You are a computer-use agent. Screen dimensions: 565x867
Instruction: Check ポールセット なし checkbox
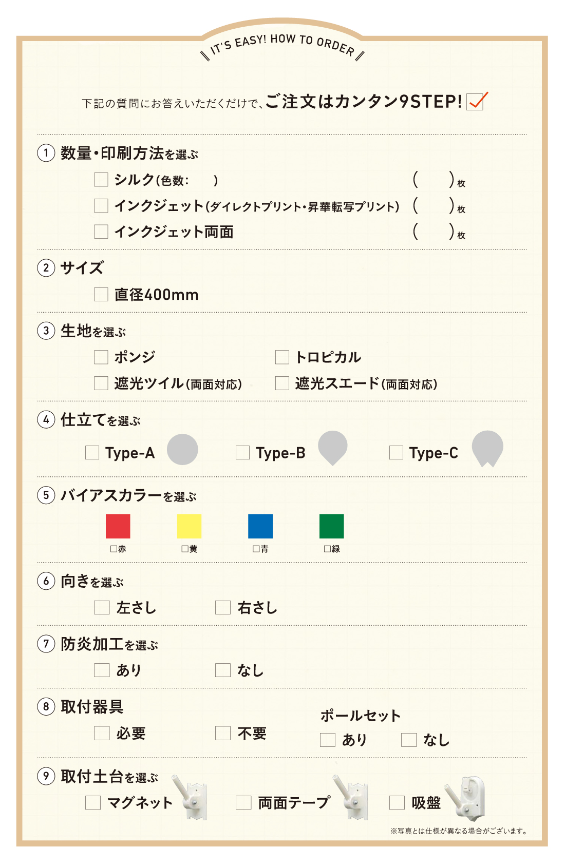pos(408,740)
